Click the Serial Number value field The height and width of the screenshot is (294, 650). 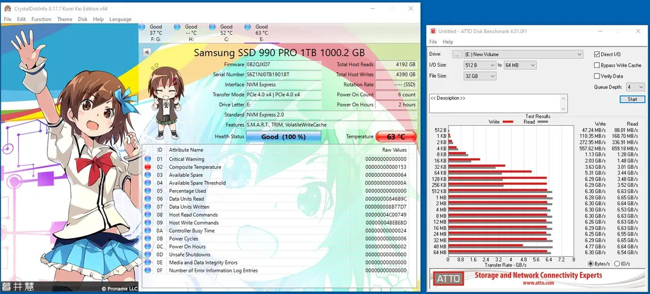[283, 75]
